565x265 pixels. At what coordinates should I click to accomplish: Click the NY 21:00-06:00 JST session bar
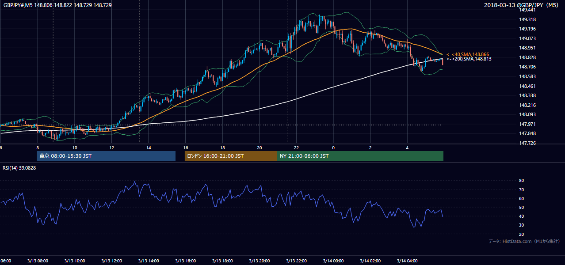[360, 156]
